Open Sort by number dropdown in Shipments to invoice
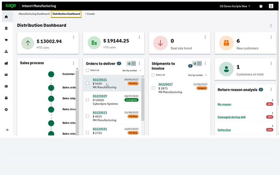Image resolution: width=280 pixels, height=175 pixels. (x=197, y=75)
